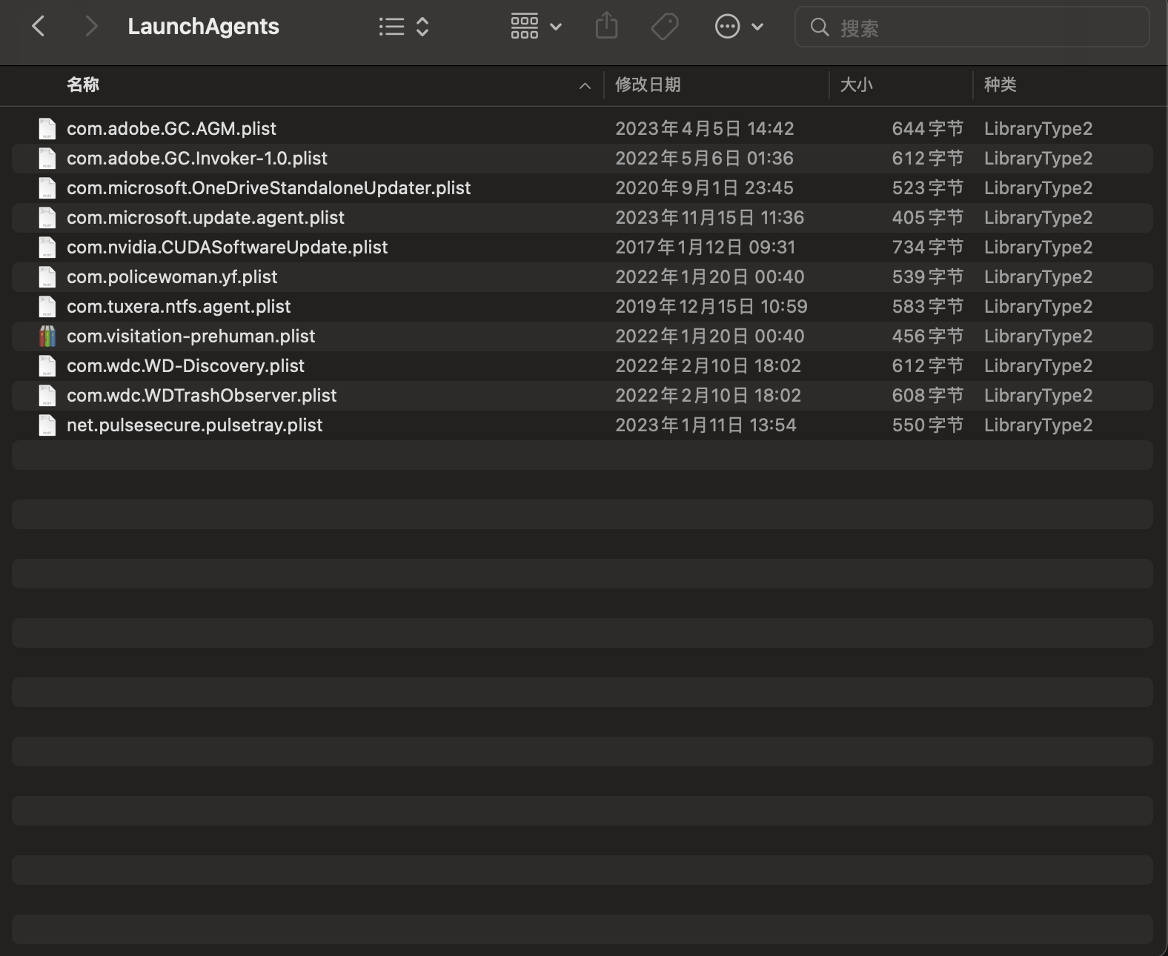Focus the 搜索 search field
The width and height of the screenshot is (1168, 956).
pos(972,27)
